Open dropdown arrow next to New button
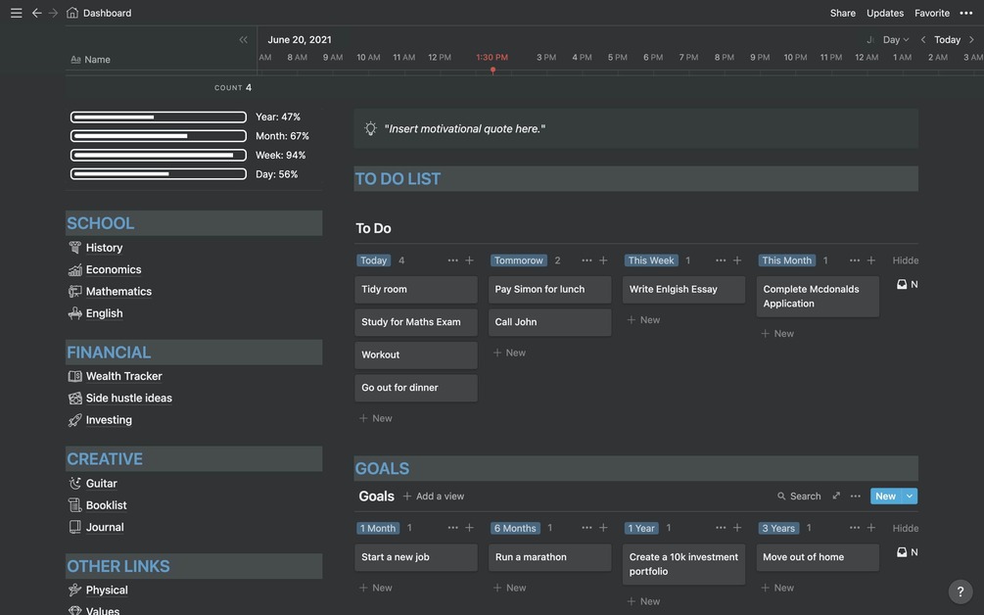984x615 pixels. [910, 497]
